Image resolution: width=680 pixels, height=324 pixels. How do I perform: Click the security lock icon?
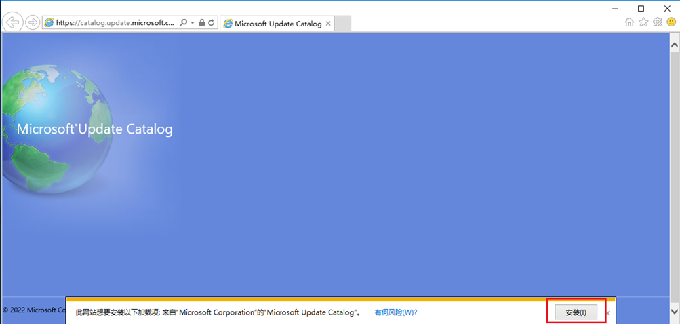201,22
